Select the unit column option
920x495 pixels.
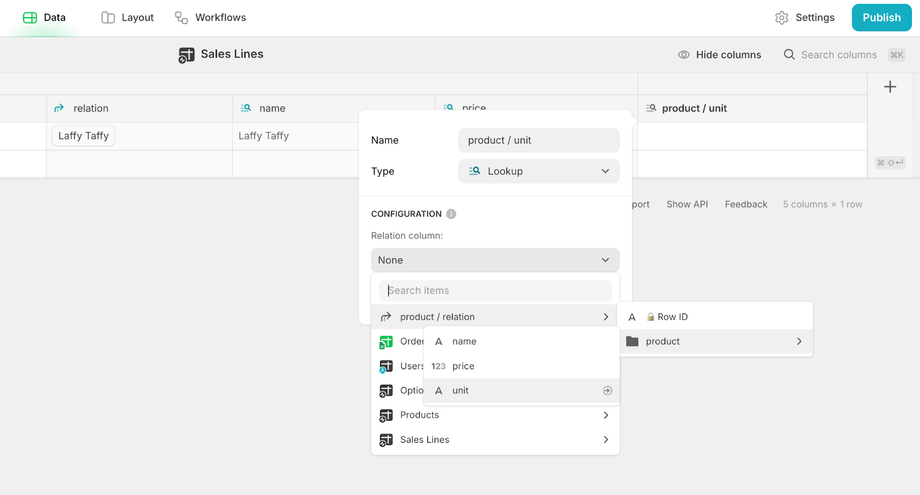pyautogui.click(x=522, y=390)
